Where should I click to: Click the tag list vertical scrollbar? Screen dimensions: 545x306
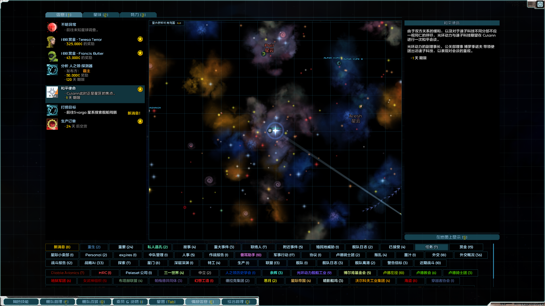coord(494,261)
